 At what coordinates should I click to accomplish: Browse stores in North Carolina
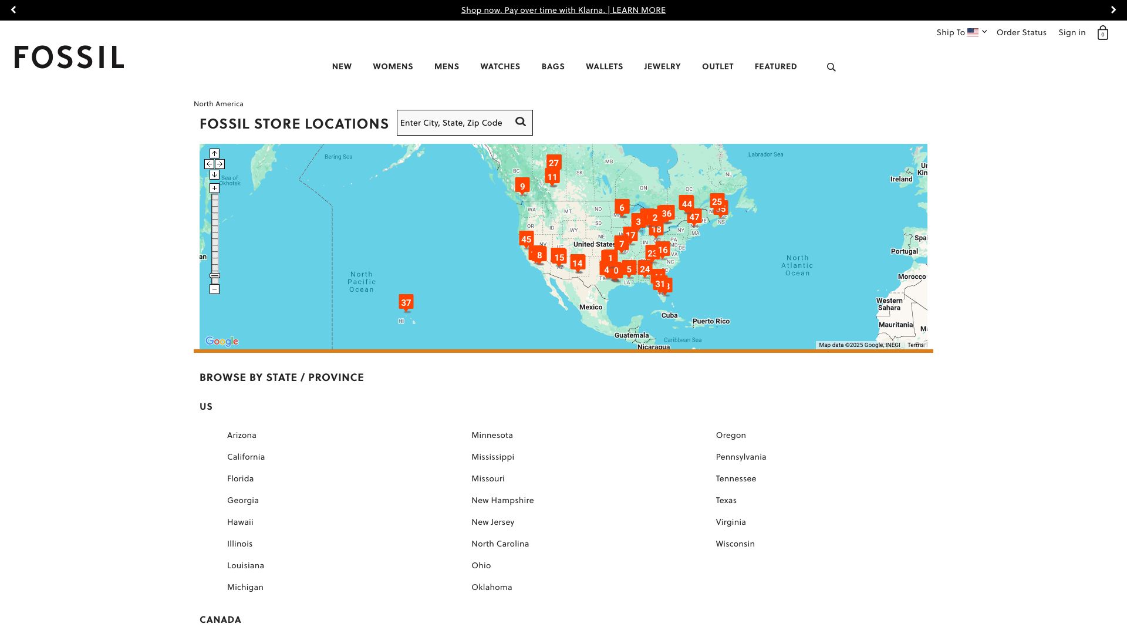(x=500, y=544)
